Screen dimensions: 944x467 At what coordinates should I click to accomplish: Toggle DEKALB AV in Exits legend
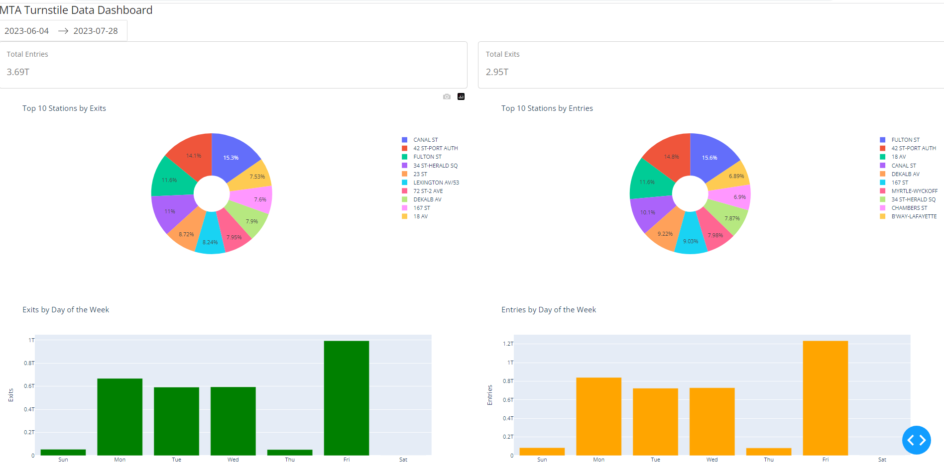click(422, 199)
